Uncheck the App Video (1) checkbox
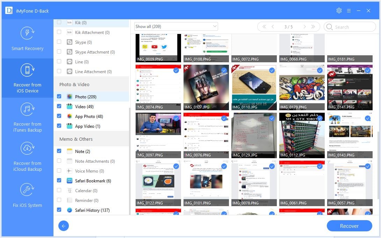 (x=59, y=126)
